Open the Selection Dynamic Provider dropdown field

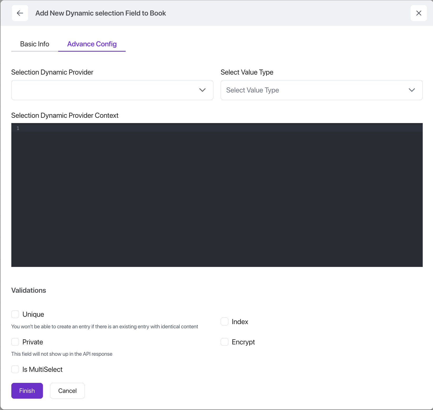105,90
